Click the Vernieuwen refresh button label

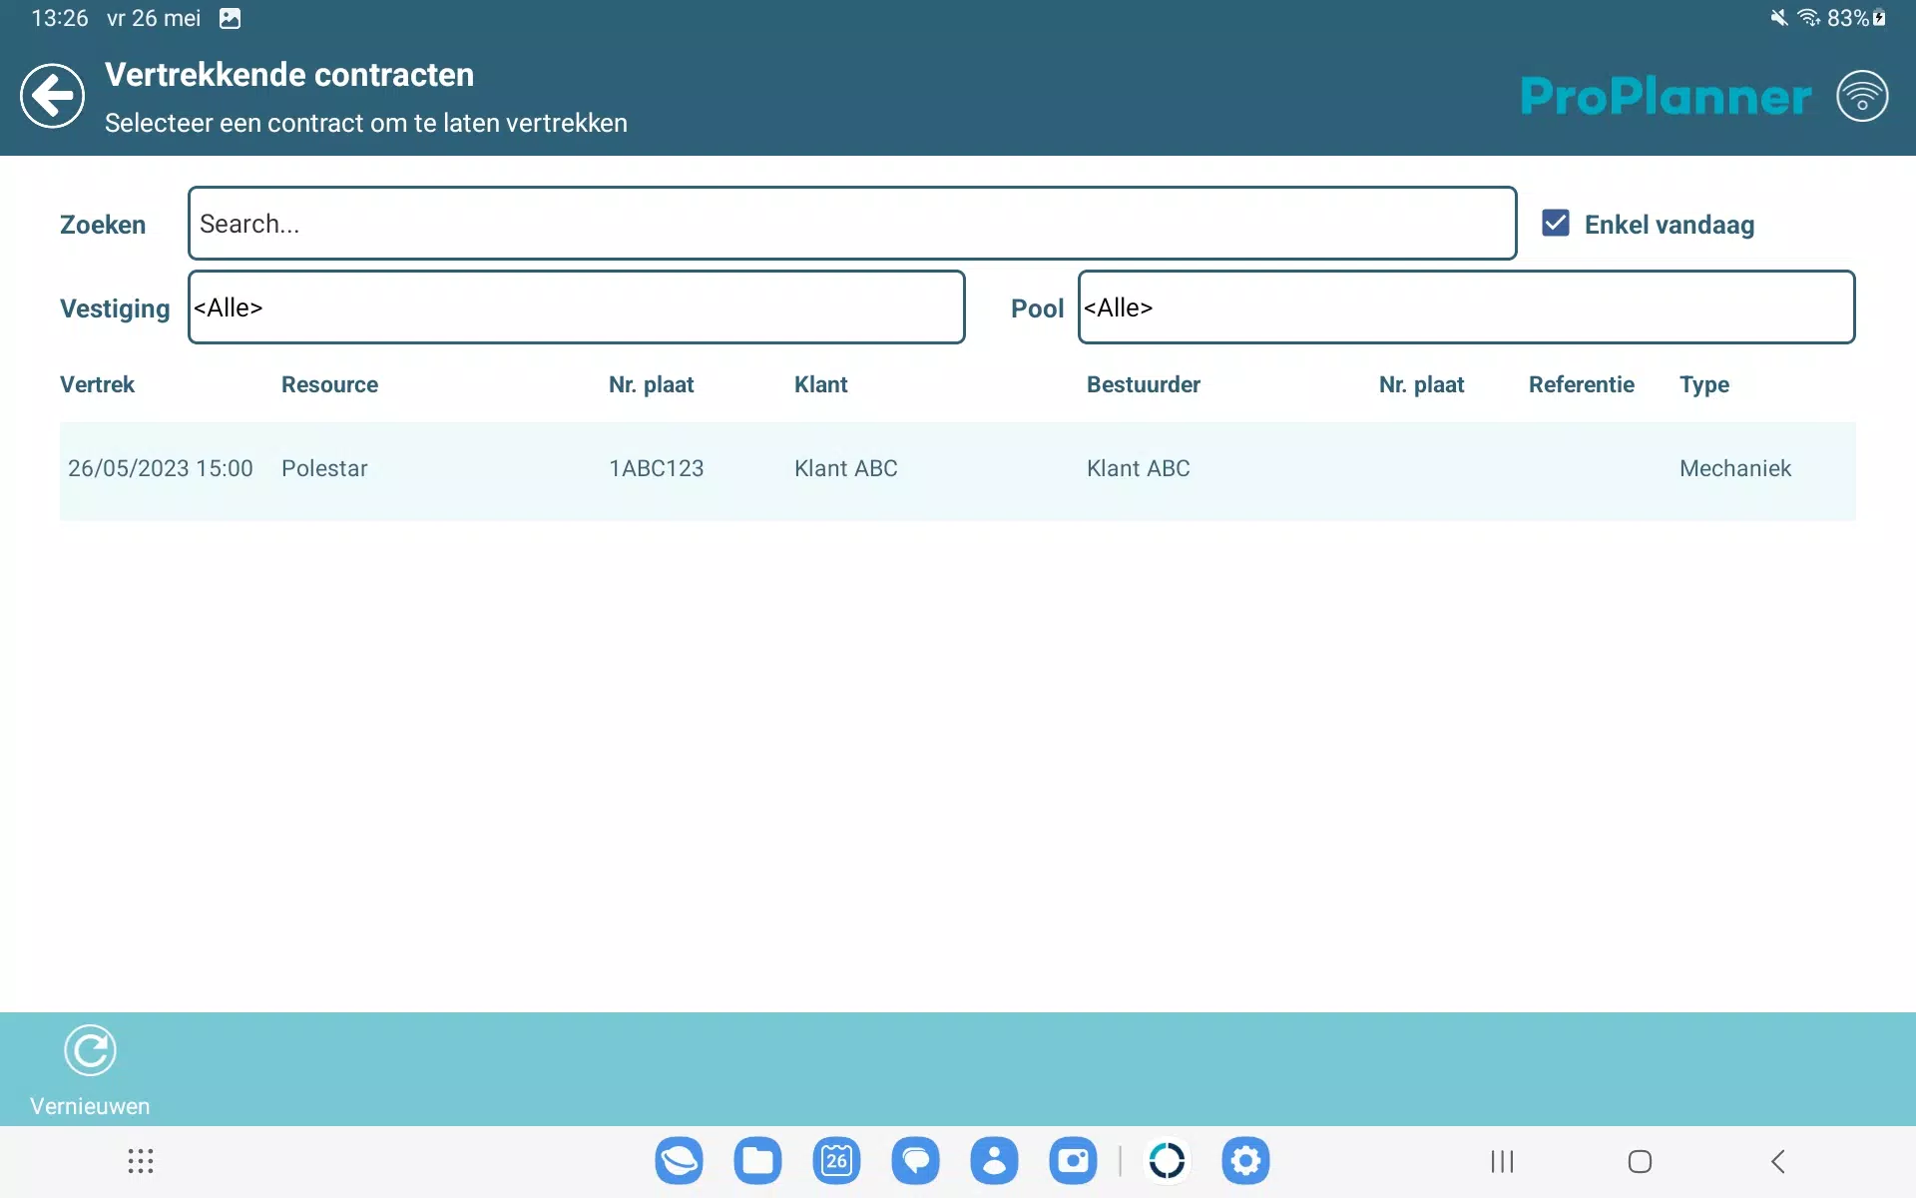click(88, 1105)
